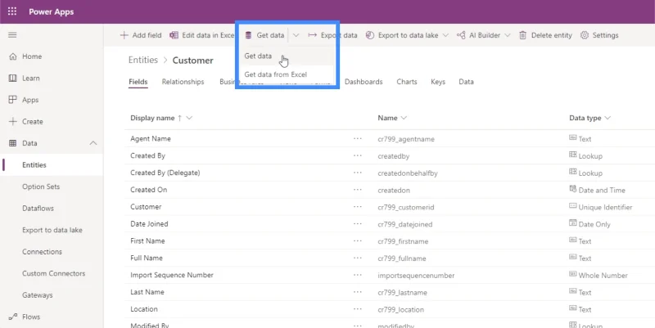This screenshot has height=328, width=655.
Task: Open the app launcher waffle icon
Action: point(12,11)
